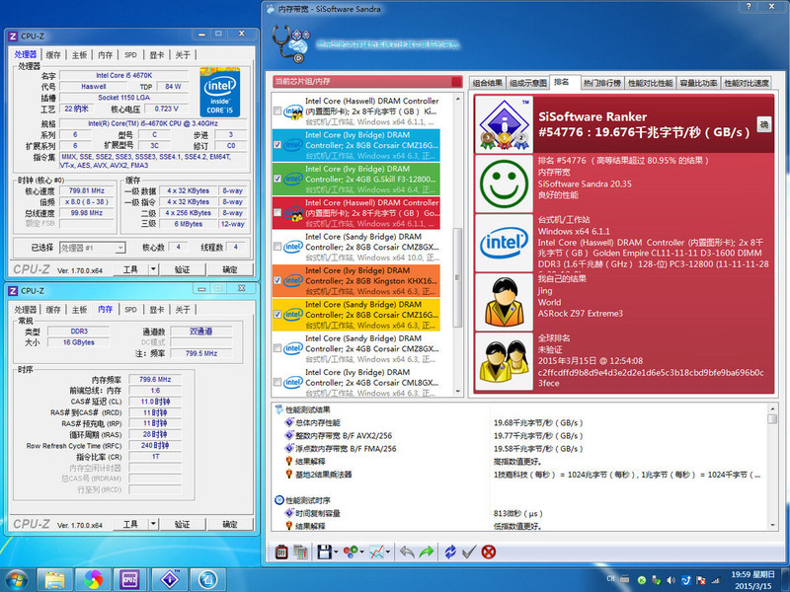Open the SPD tab in upper CPU-Z window
The width and height of the screenshot is (790, 592).
point(130,54)
